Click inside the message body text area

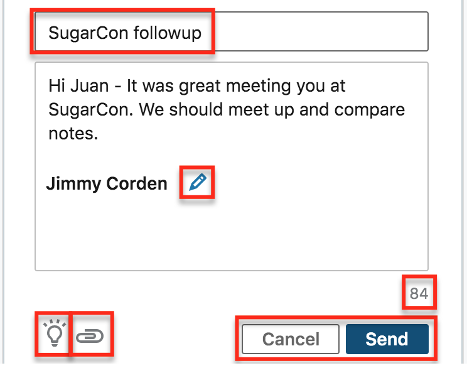[231, 232]
